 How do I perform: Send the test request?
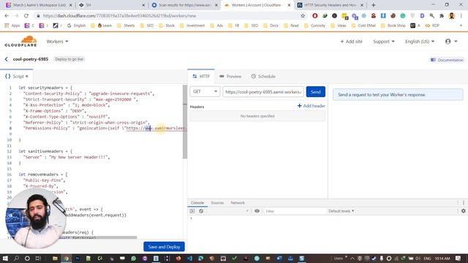(315, 91)
